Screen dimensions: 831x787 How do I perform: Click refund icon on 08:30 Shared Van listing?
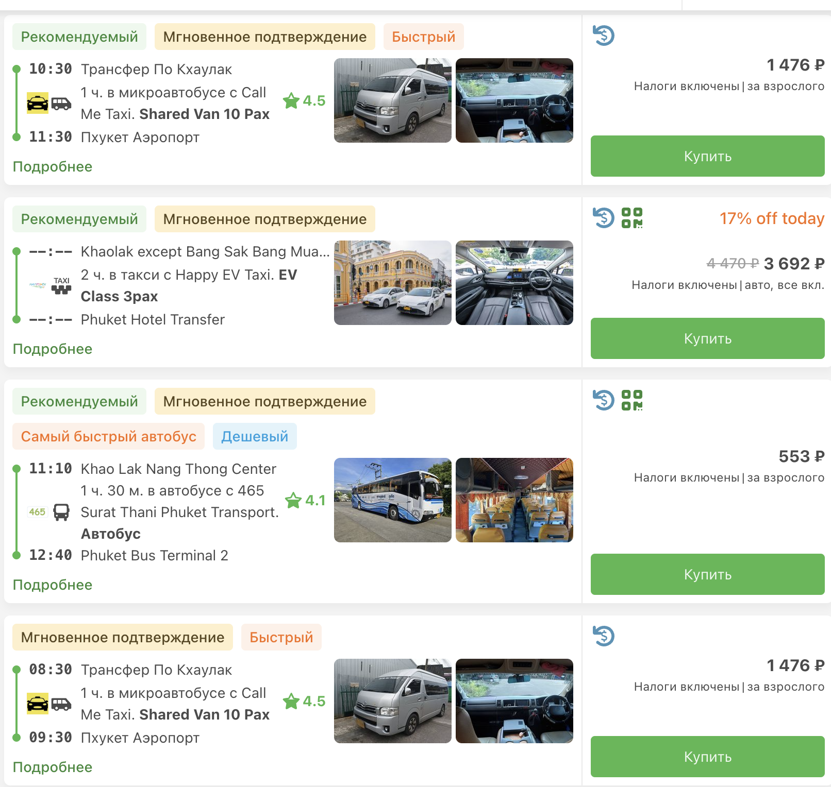pos(603,636)
